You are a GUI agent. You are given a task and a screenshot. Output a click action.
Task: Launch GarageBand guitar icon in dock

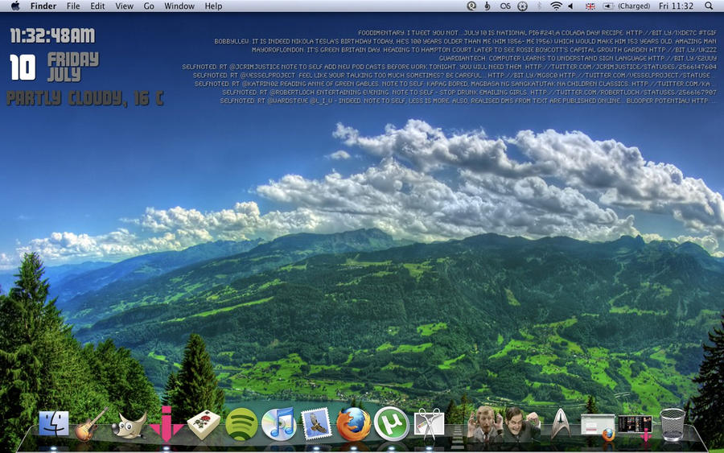pyautogui.click(x=91, y=424)
